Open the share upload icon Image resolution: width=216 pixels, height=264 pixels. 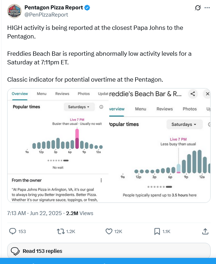pyautogui.click(x=205, y=231)
